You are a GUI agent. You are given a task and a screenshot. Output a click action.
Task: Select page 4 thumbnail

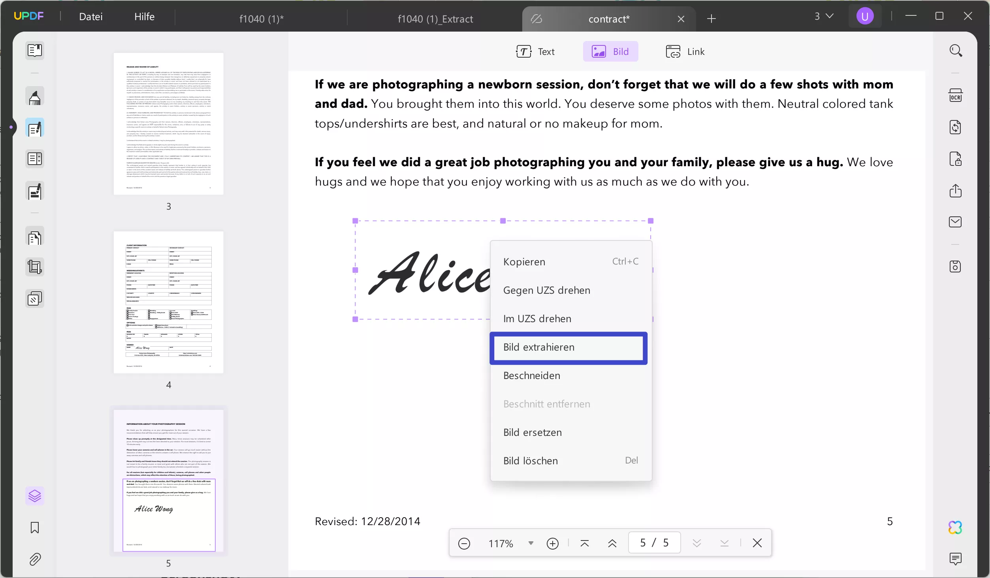[x=169, y=302]
